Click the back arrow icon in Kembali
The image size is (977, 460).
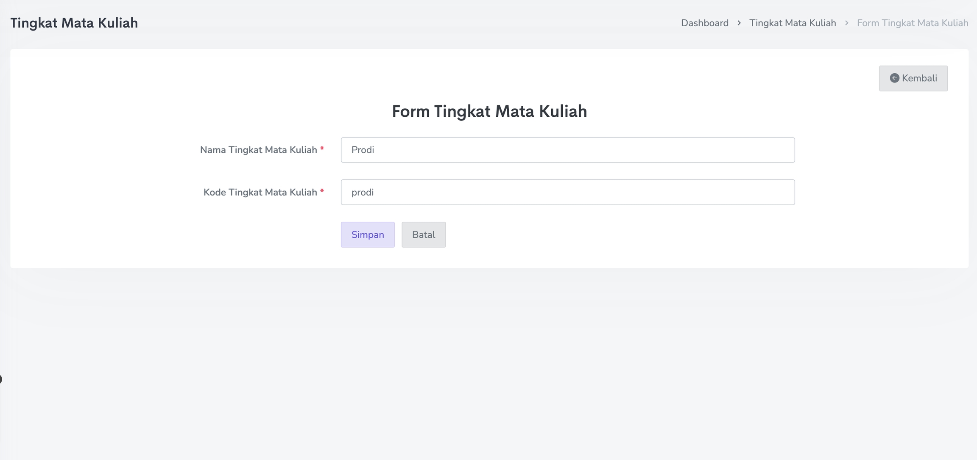point(894,78)
